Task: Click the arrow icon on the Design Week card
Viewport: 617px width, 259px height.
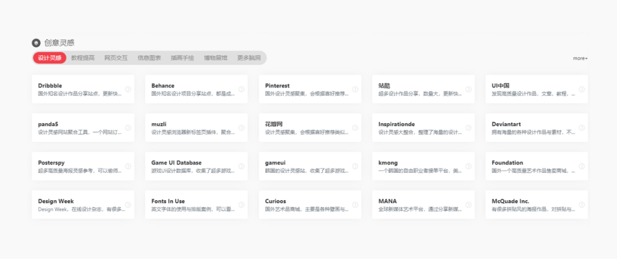Action: pyautogui.click(x=128, y=204)
